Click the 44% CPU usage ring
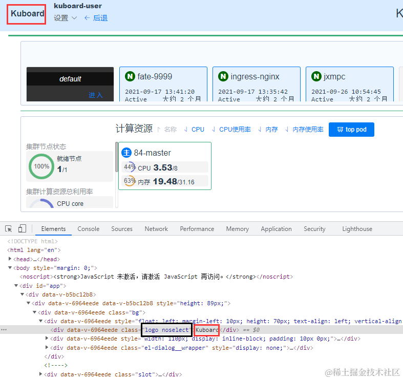The image size is (403, 380). click(130, 167)
